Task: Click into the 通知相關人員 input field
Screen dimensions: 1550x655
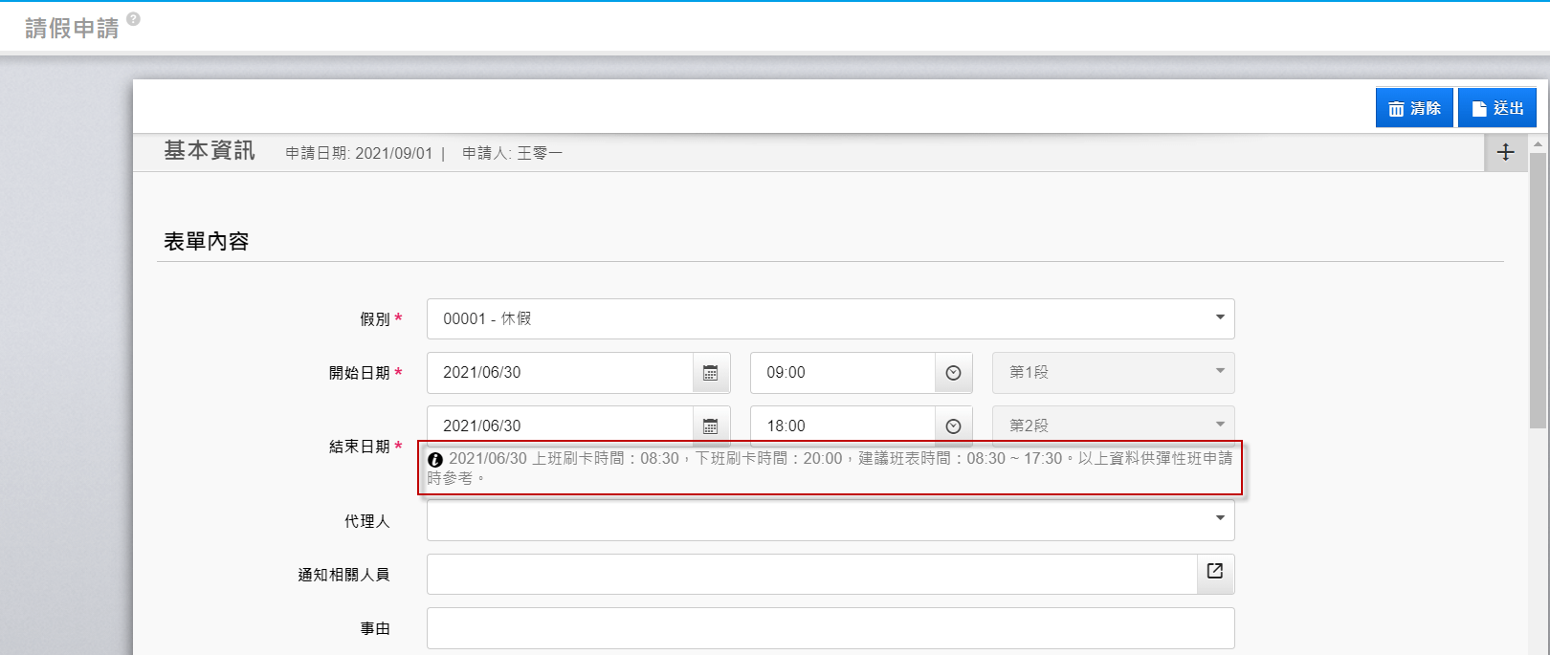Action: point(811,574)
